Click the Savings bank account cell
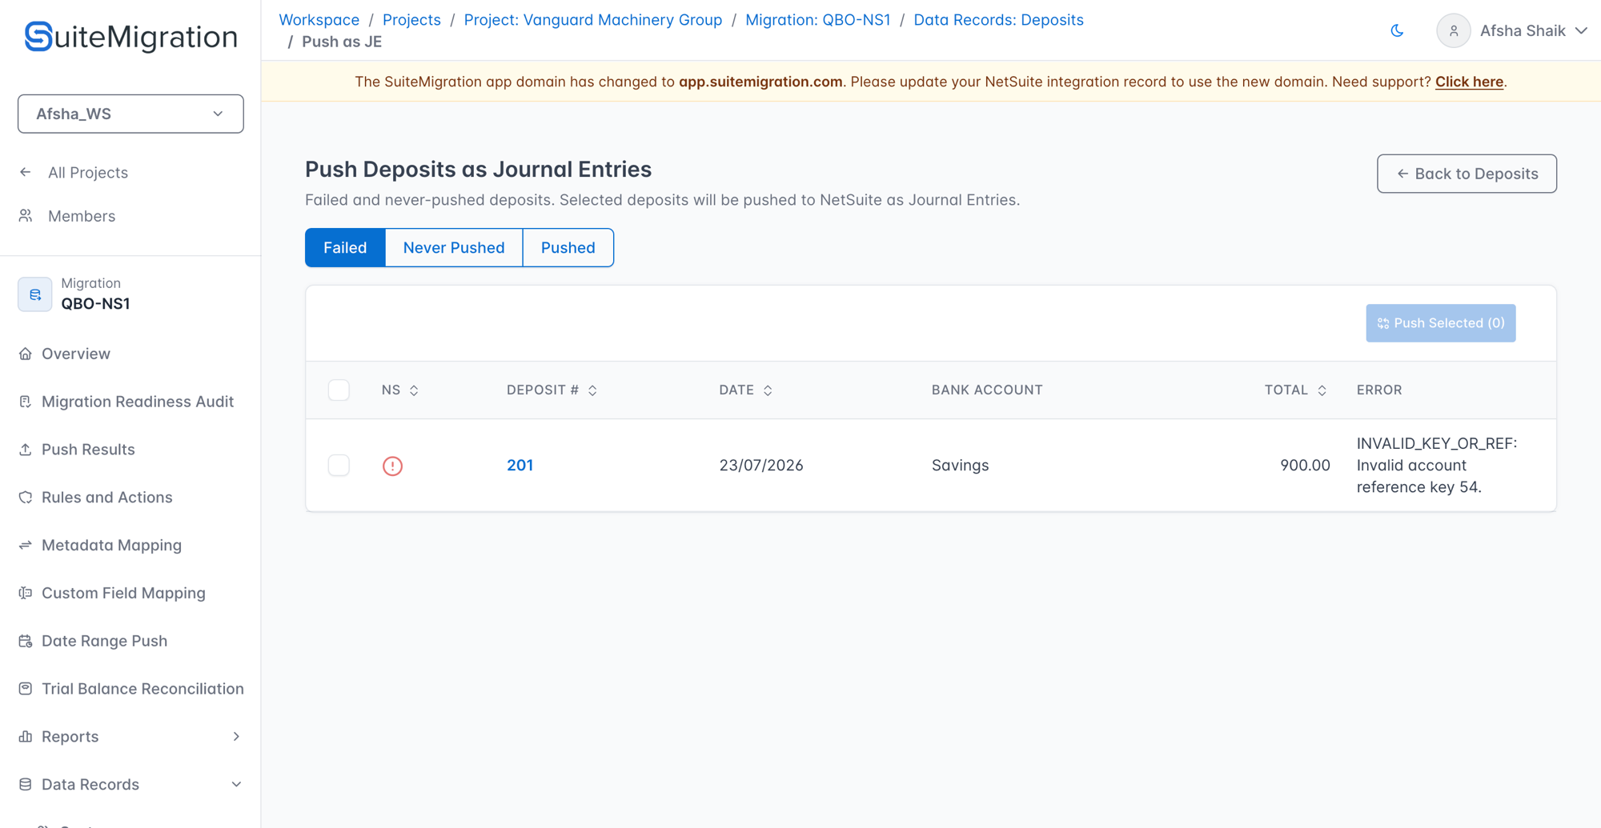Image resolution: width=1601 pixels, height=828 pixels. [x=960, y=466]
